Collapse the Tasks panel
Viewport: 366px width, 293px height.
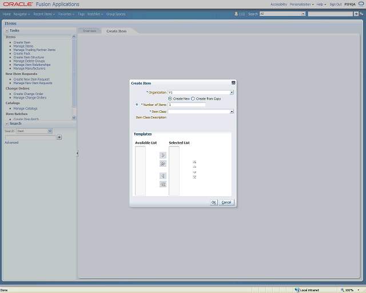pos(7,30)
